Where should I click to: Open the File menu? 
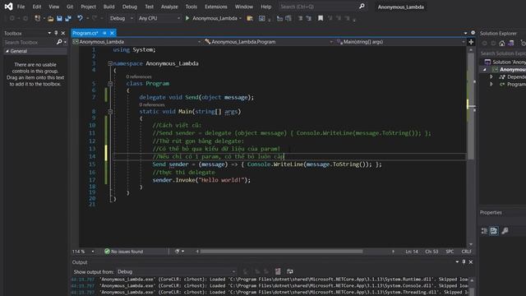click(21, 7)
